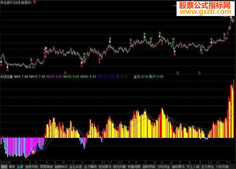This screenshot has height=169, width=236.
Task: Switch to the 主力持仓 indicator tab
Action: coord(207,167)
